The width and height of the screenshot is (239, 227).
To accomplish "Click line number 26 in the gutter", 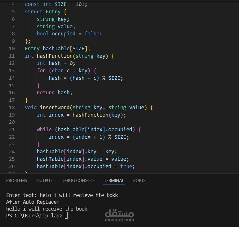I will click(12, 166).
